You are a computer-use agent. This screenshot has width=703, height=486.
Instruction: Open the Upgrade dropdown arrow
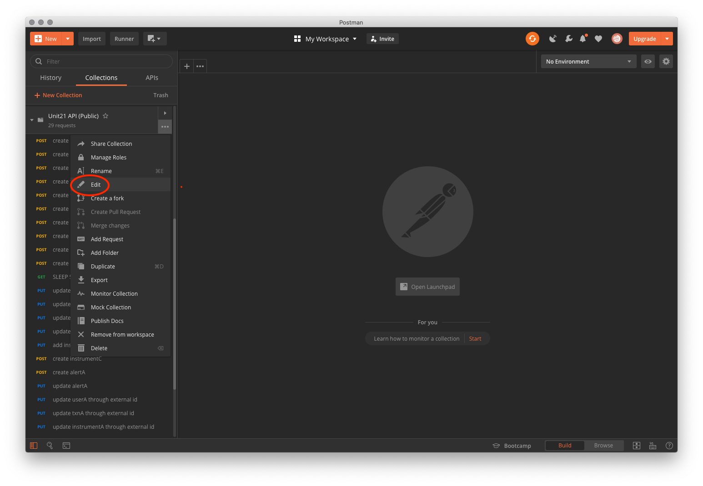pyautogui.click(x=667, y=39)
